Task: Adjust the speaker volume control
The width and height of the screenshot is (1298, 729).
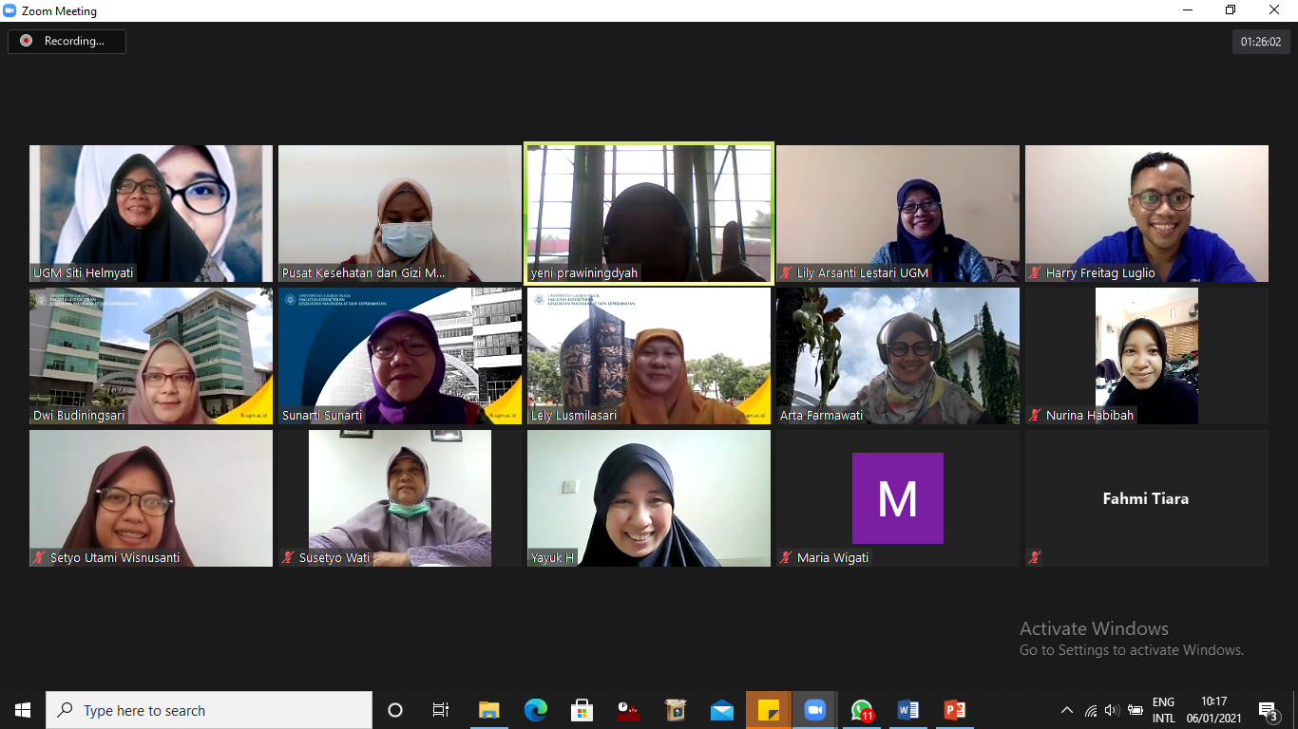Action: [1111, 709]
